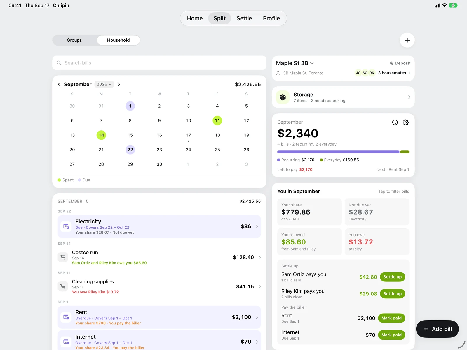467x350 pixels.
Task: Click the search magnifier icon
Action: (59, 63)
